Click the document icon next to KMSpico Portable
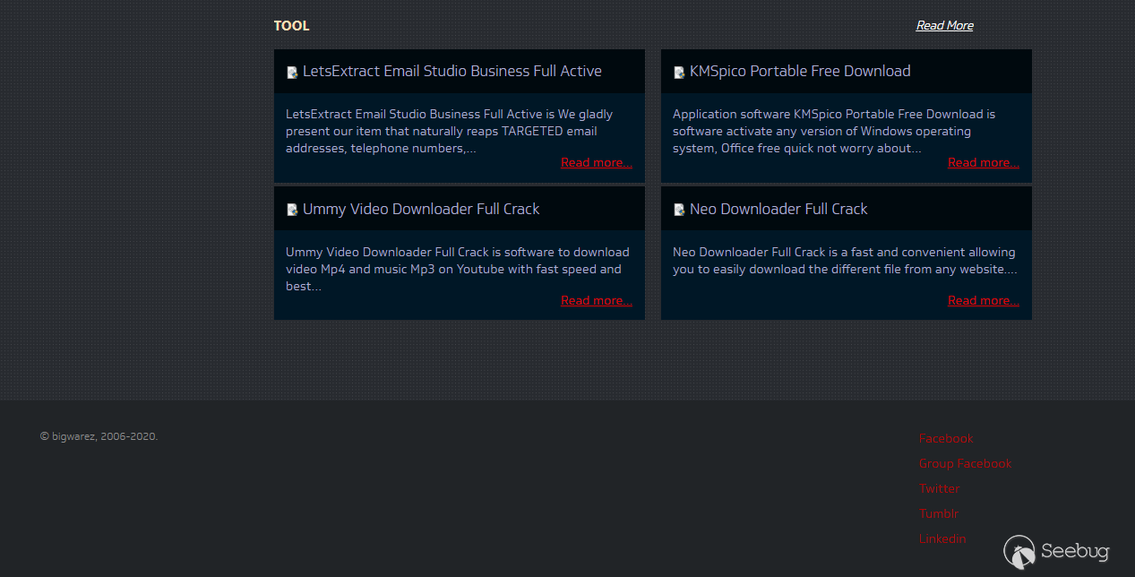This screenshot has width=1135, height=577. (x=679, y=73)
